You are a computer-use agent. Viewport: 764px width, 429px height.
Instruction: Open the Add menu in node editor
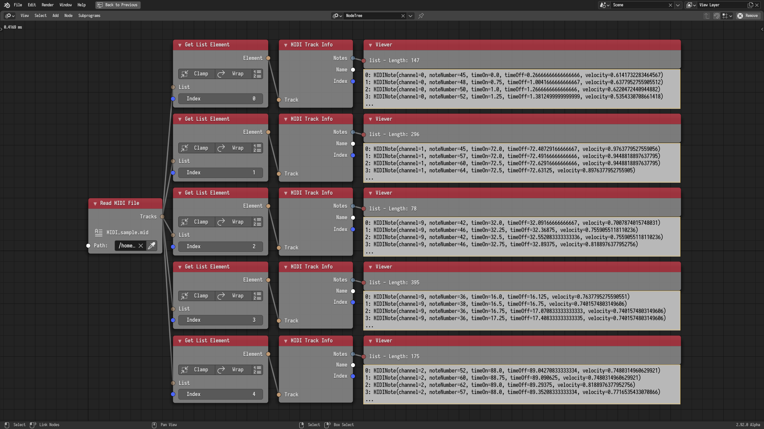(x=56, y=16)
